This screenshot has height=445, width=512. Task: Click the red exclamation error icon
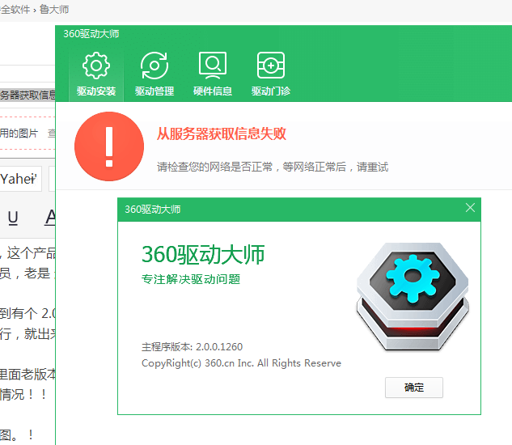[x=109, y=146]
